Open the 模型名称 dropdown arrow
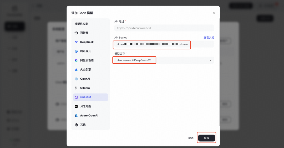This screenshot has width=284, height=148. [210, 60]
